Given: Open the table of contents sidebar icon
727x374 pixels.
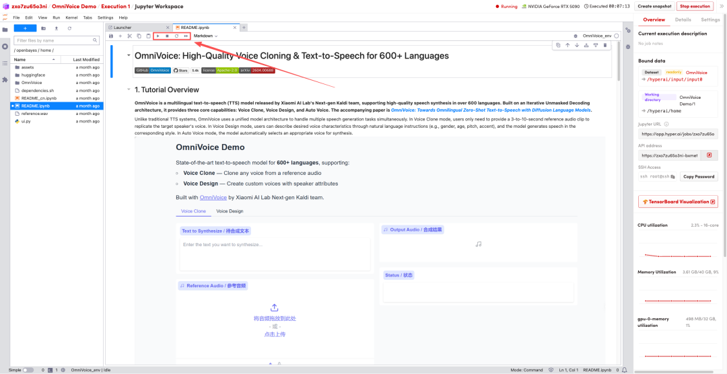Looking at the screenshot, I should pyautogui.click(x=5, y=63).
